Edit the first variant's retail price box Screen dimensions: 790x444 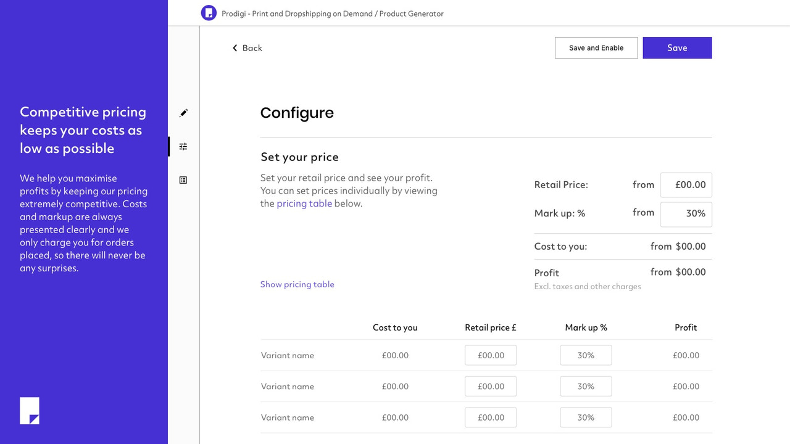490,355
